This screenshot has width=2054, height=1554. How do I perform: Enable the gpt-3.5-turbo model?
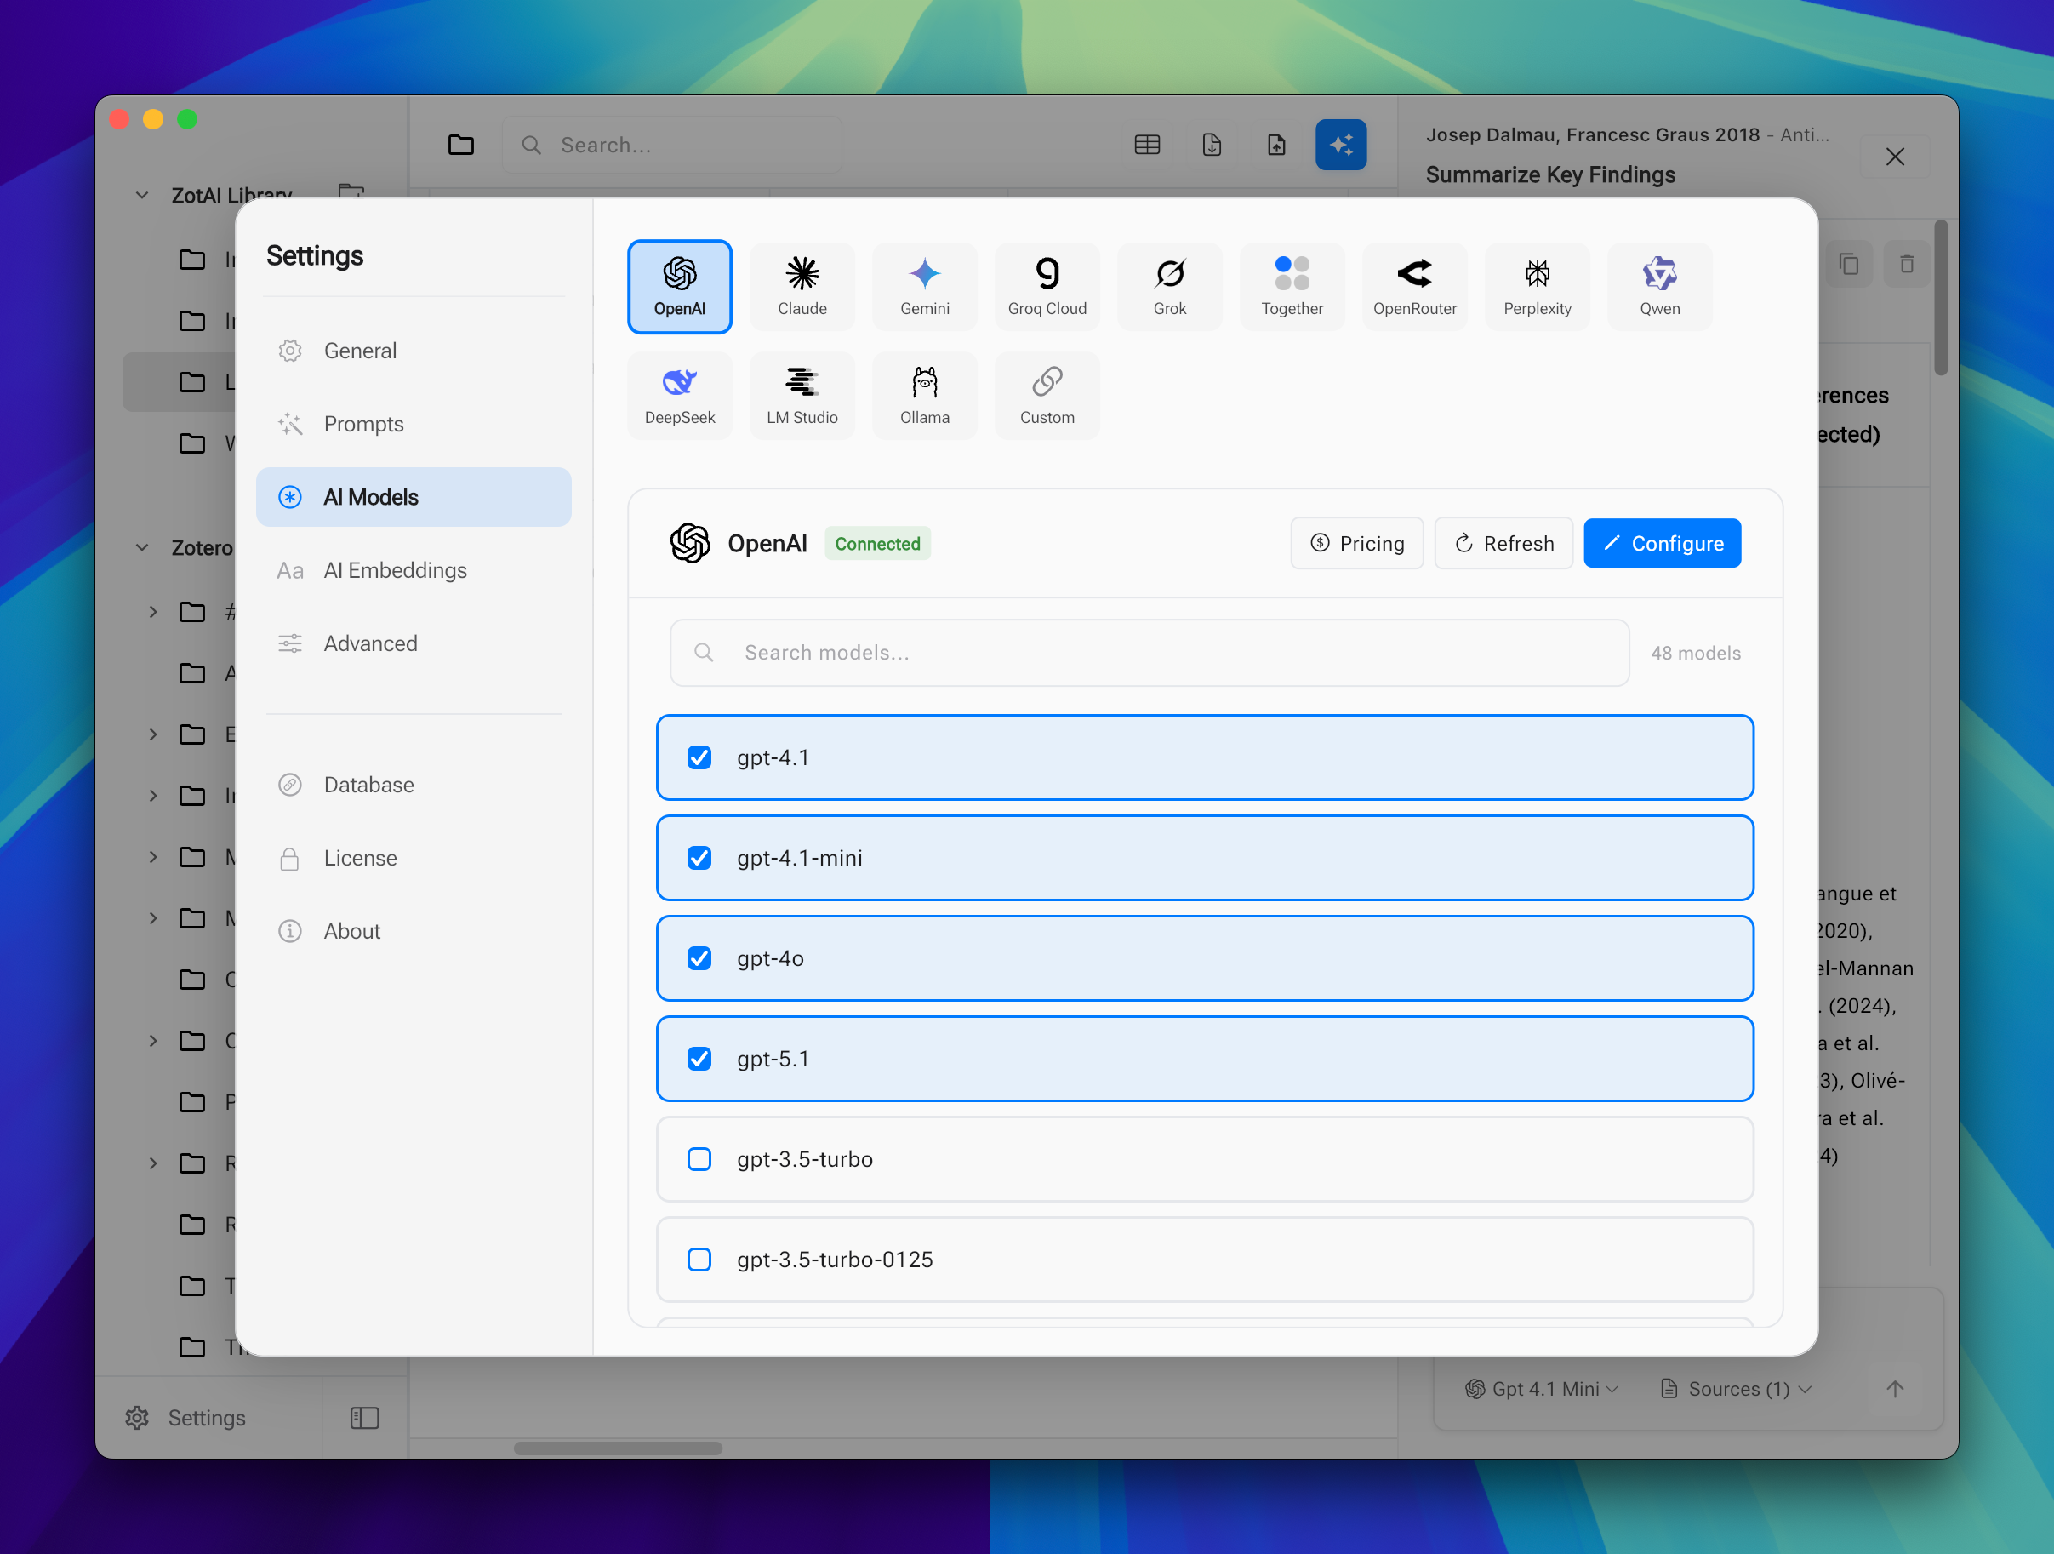(699, 1159)
